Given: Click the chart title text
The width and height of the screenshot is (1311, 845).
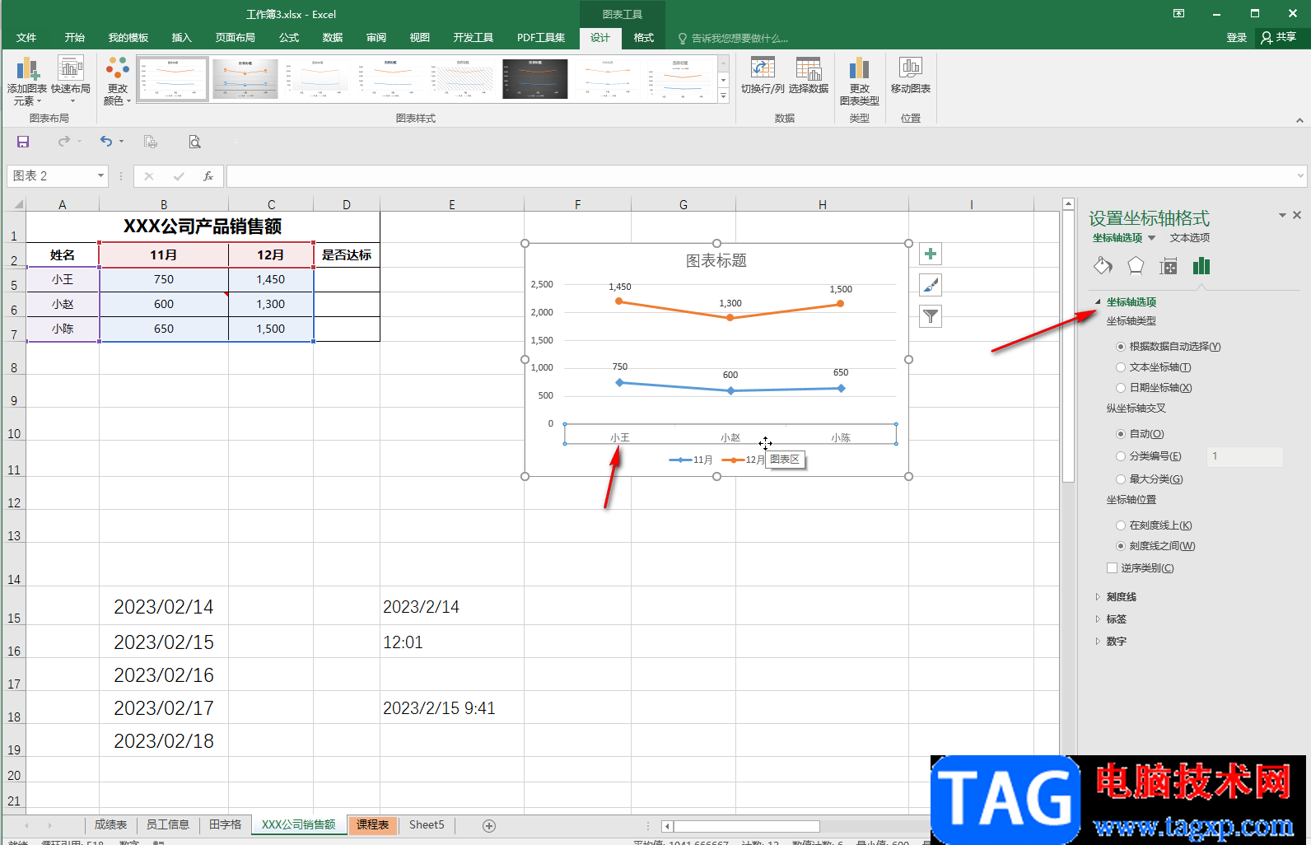Looking at the screenshot, I should [x=716, y=261].
